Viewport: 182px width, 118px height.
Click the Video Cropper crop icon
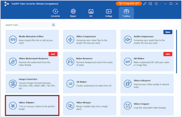tap(128, 106)
